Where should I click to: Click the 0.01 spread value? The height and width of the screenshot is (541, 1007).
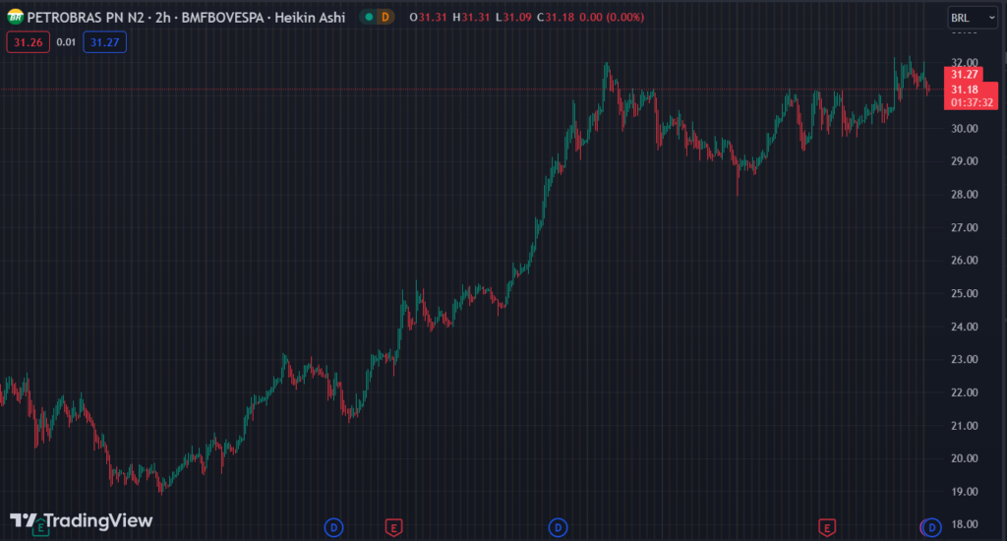[x=66, y=42]
